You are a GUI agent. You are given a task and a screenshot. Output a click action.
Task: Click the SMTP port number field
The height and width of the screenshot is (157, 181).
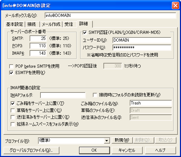click(x=38, y=38)
